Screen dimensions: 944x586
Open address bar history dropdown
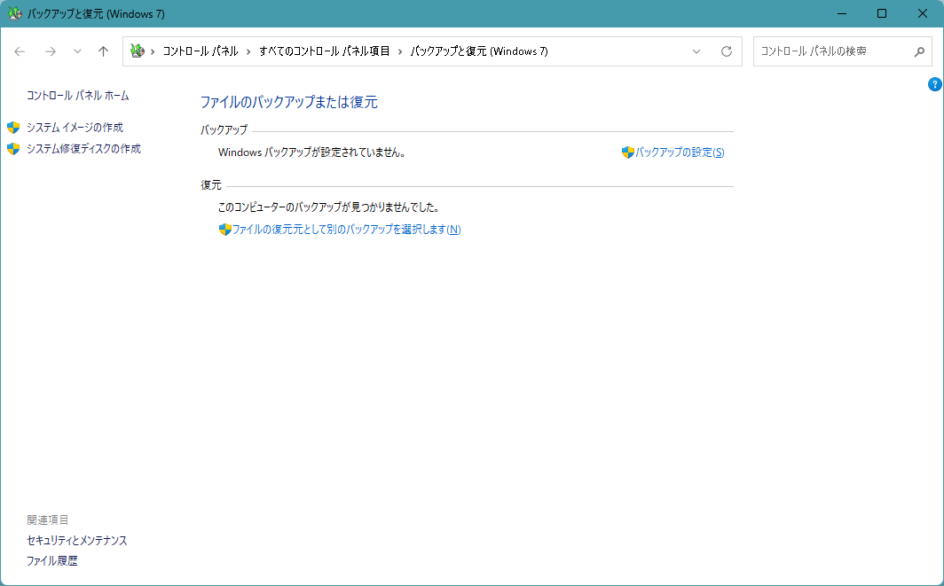click(696, 51)
